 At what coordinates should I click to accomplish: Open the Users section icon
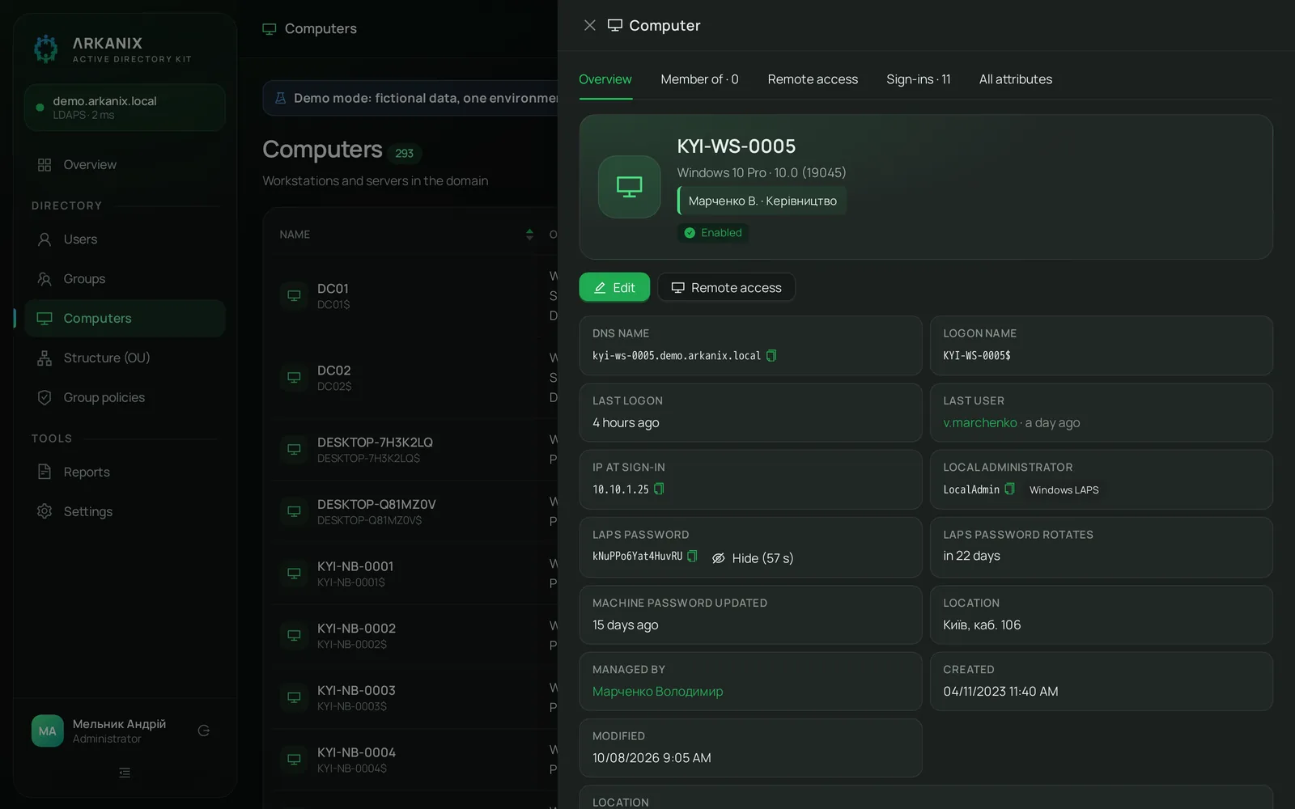tap(45, 239)
